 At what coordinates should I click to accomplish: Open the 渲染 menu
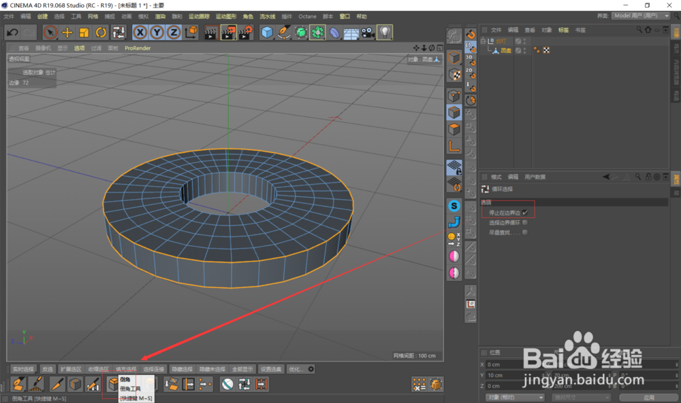click(x=161, y=16)
